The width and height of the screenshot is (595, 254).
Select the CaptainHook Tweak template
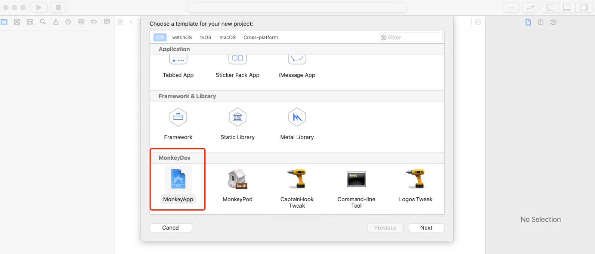[297, 179]
